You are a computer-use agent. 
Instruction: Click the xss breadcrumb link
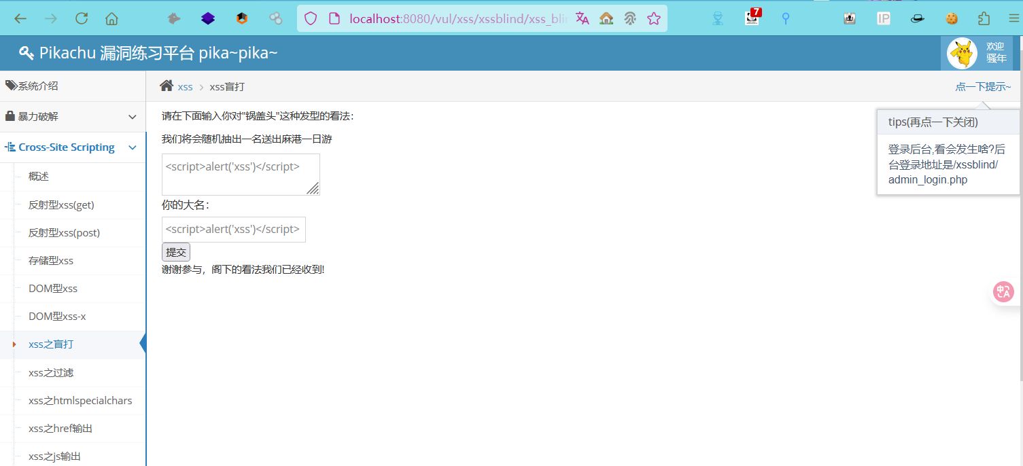[x=185, y=87]
